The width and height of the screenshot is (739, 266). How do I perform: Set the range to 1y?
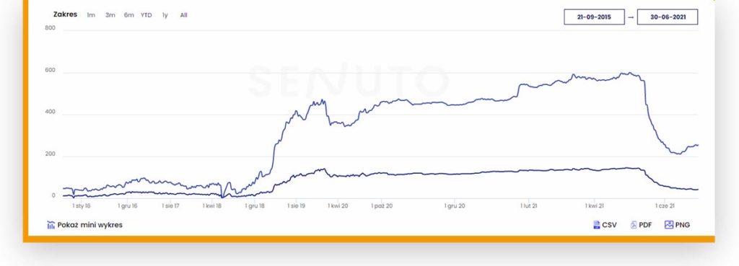[x=165, y=15]
